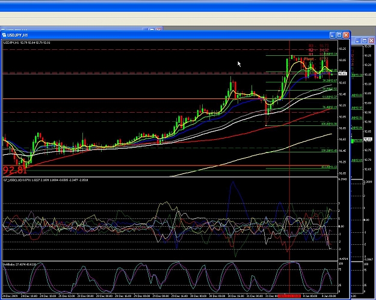Click the holdbaby indicator label
Screen dimensions: 376x300
pyautogui.click(x=20, y=265)
